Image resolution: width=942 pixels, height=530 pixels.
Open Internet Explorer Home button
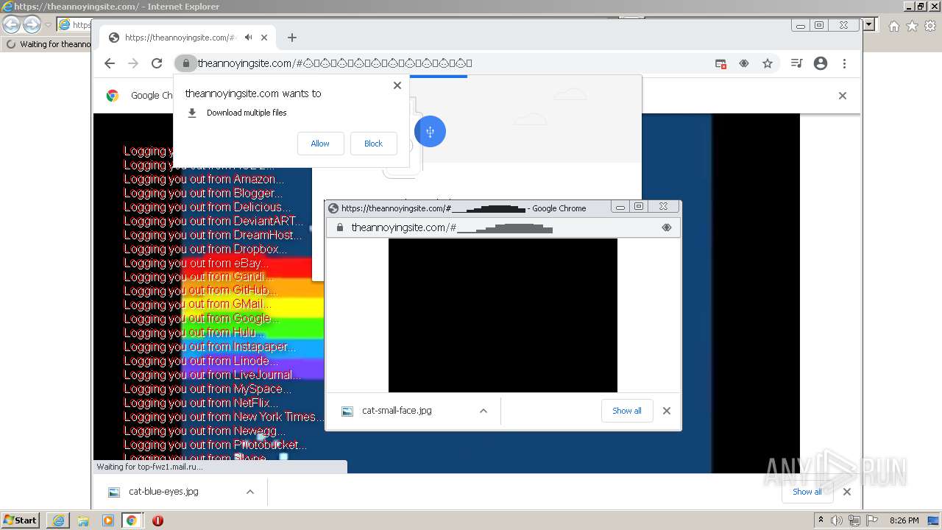(x=893, y=26)
